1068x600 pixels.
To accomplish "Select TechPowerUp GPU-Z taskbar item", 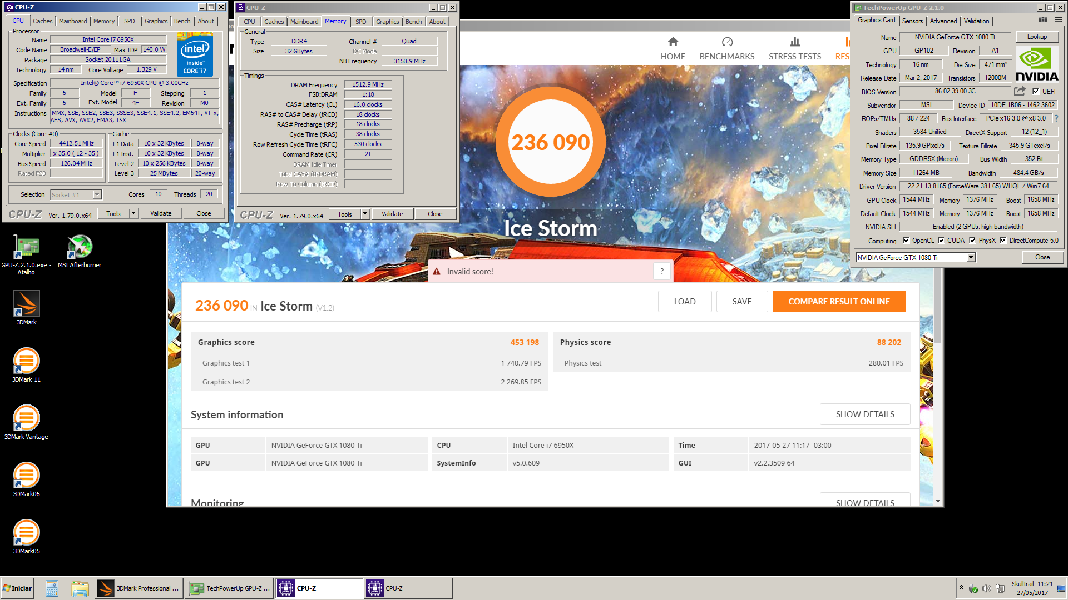I will coord(229,588).
